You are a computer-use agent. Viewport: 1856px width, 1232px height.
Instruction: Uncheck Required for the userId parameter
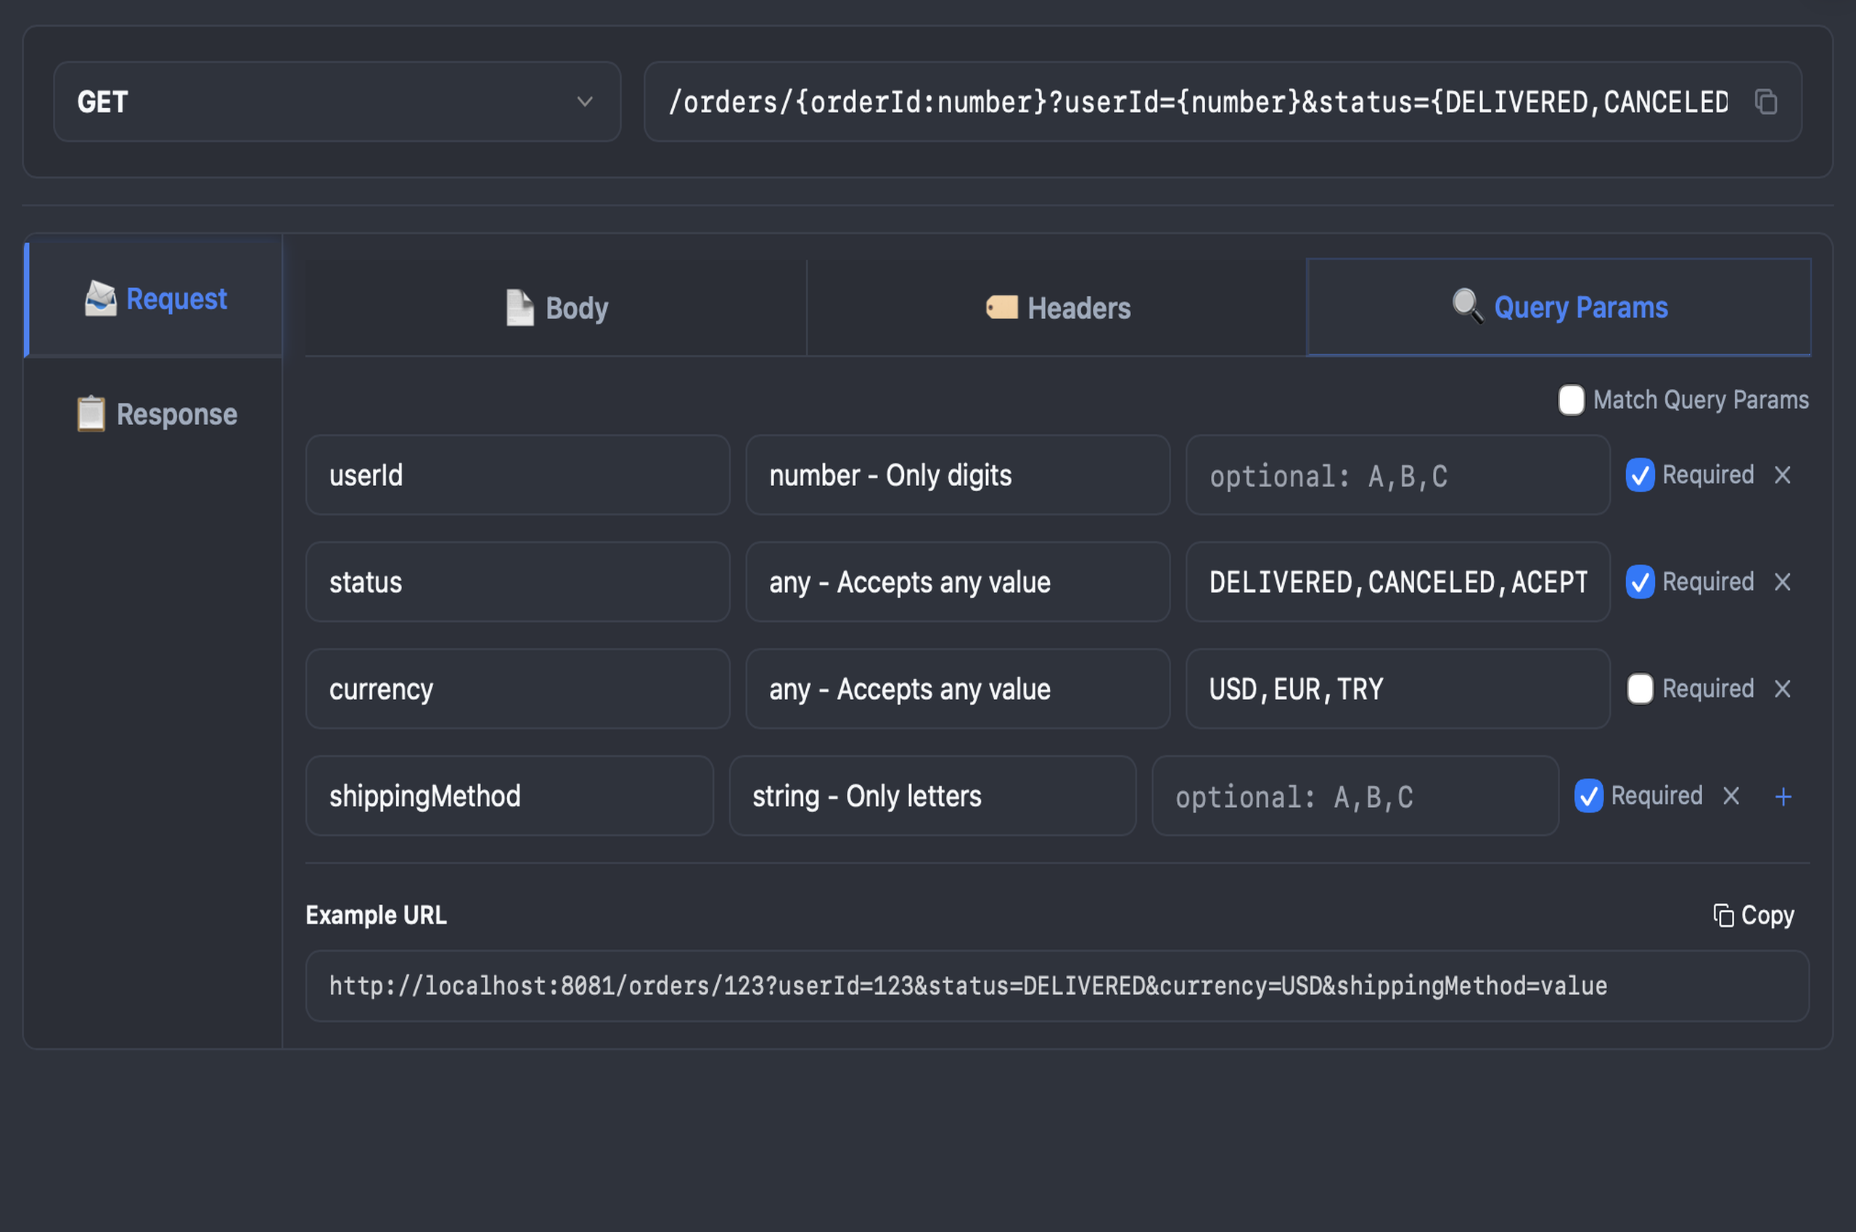tap(1640, 475)
